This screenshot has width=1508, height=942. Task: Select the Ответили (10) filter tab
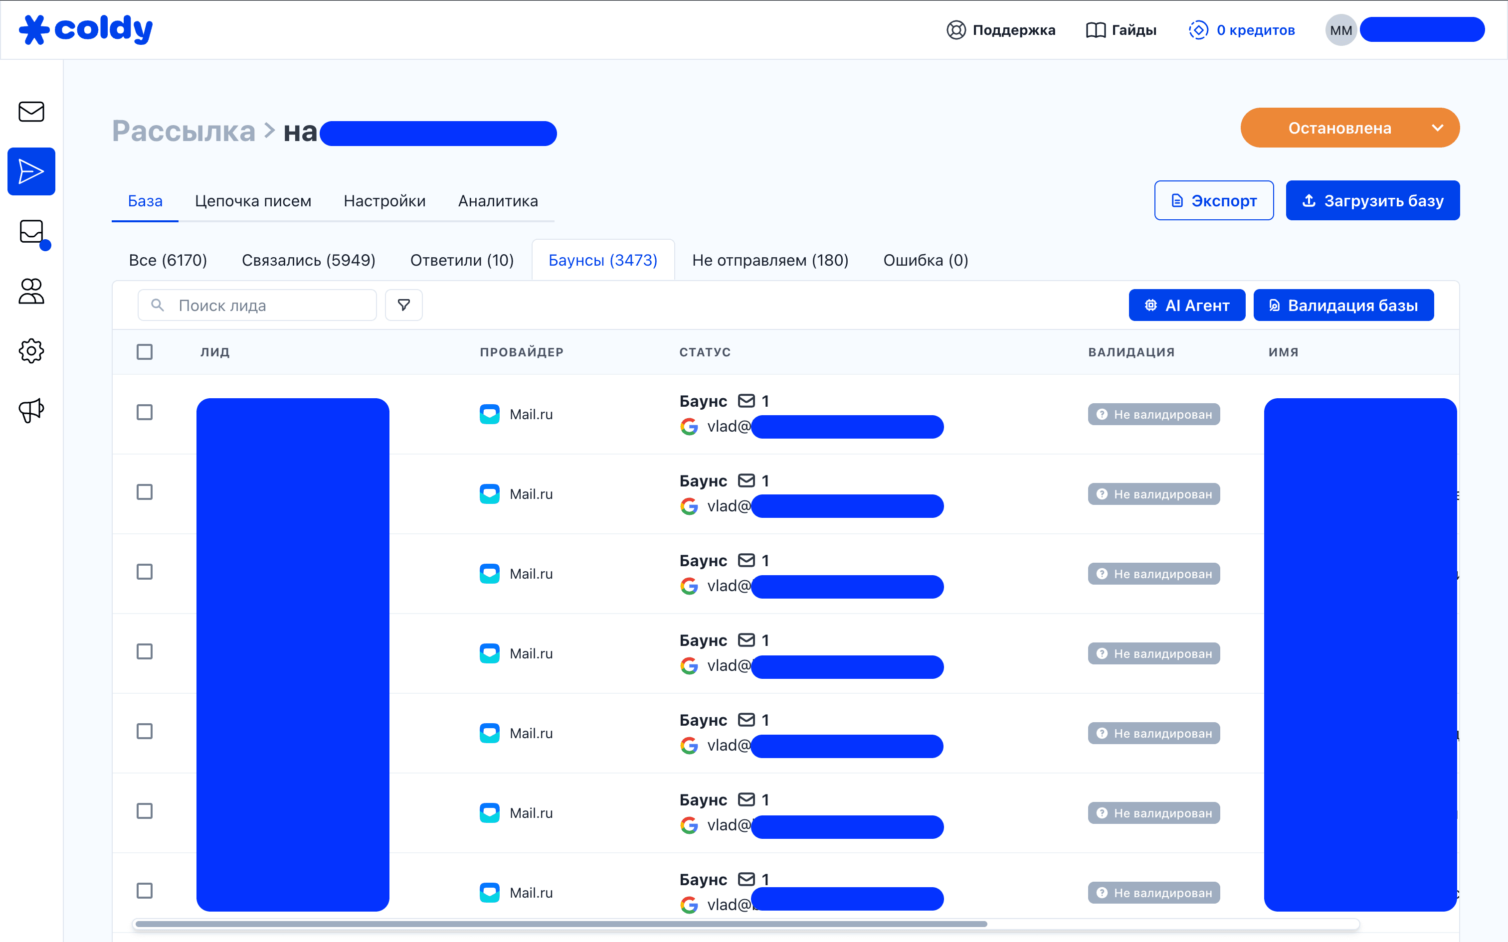point(462,260)
